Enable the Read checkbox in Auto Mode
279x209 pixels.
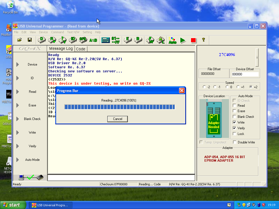[x=234, y=106]
